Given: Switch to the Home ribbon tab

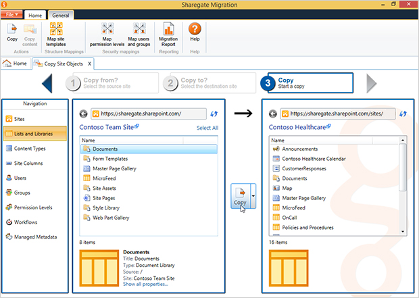Looking at the screenshot, I should [x=35, y=16].
